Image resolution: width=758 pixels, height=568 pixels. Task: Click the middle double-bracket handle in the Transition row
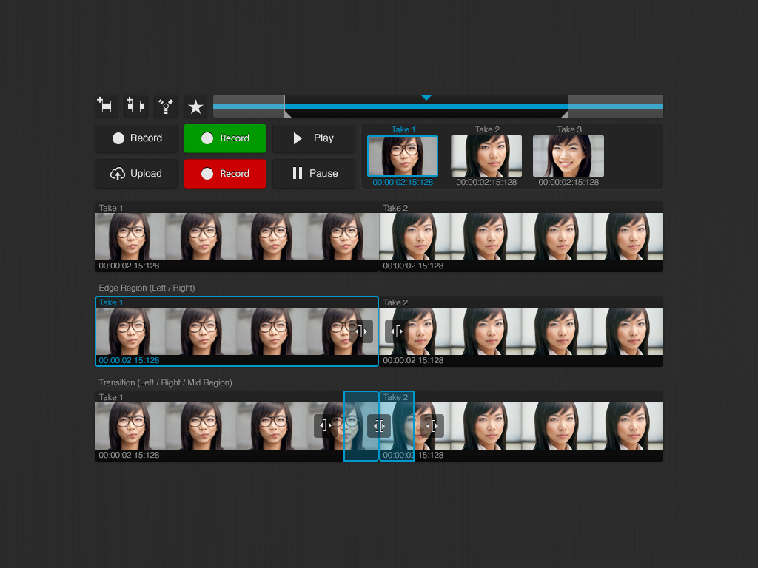point(379,426)
